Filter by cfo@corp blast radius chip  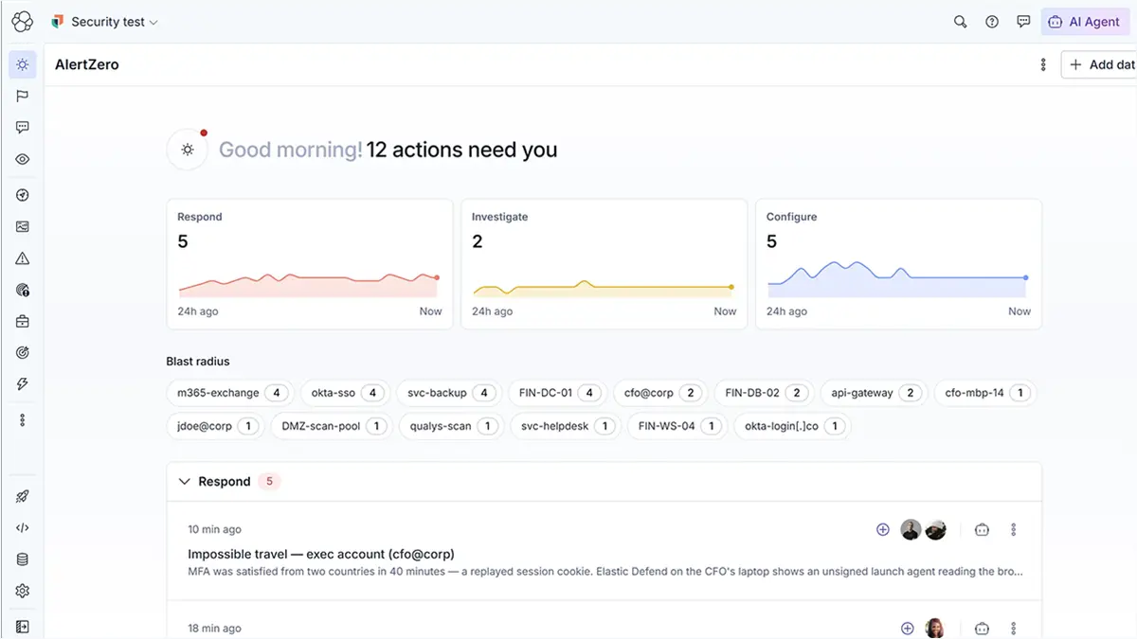point(659,393)
